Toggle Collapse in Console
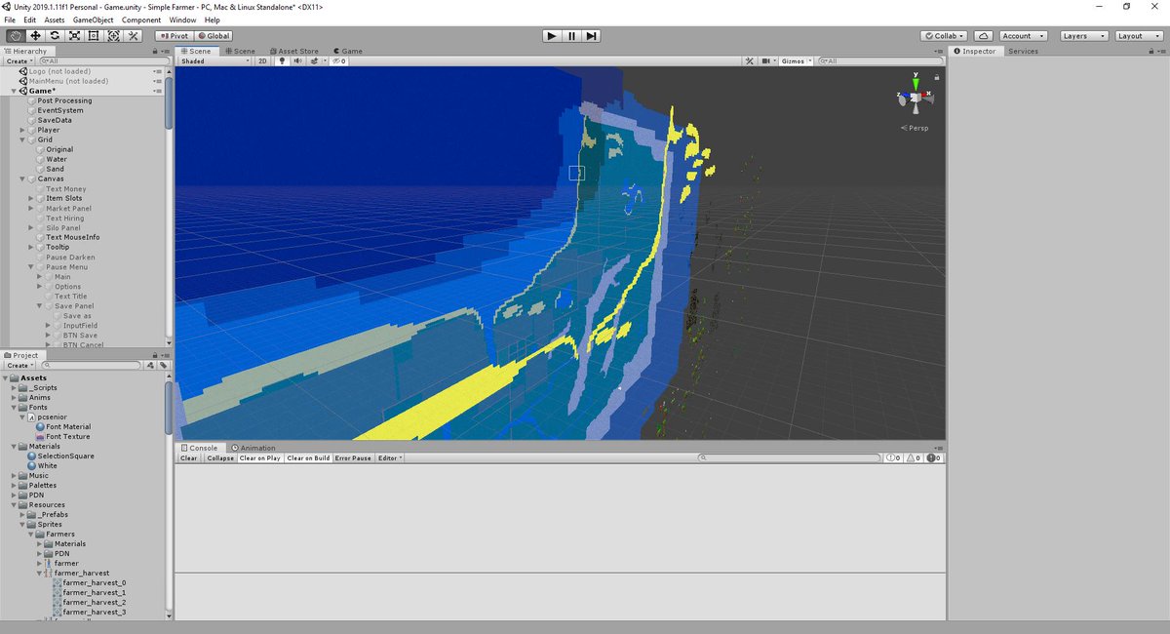This screenshot has height=634, width=1170. click(x=220, y=458)
